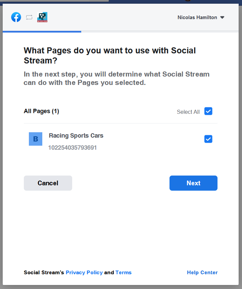Click the Cancel button
The width and height of the screenshot is (242, 289).
(x=48, y=183)
